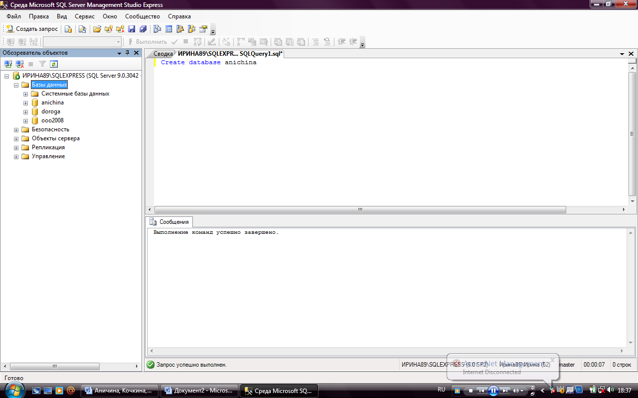Click Refresh icon in Object Explorer
The width and height of the screenshot is (638, 398).
(54, 64)
